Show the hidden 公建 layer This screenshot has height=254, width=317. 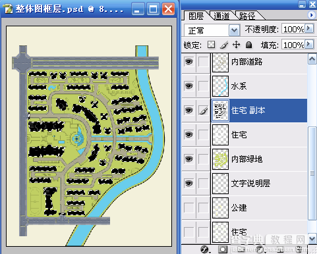(x=188, y=207)
